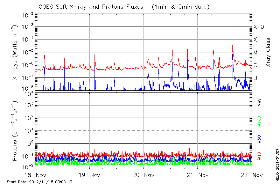Select the M class label
The width and height of the screenshot is (280, 185).
[255, 53]
